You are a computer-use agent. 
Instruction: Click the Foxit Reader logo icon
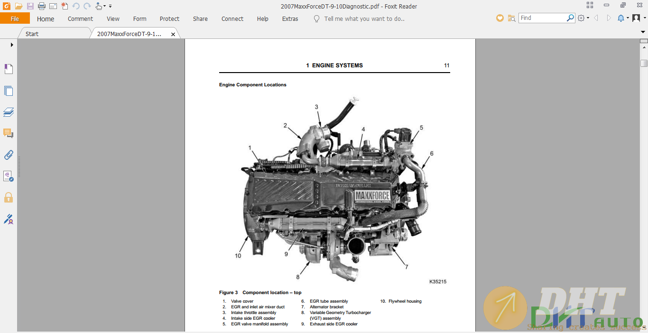[x=7, y=6]
